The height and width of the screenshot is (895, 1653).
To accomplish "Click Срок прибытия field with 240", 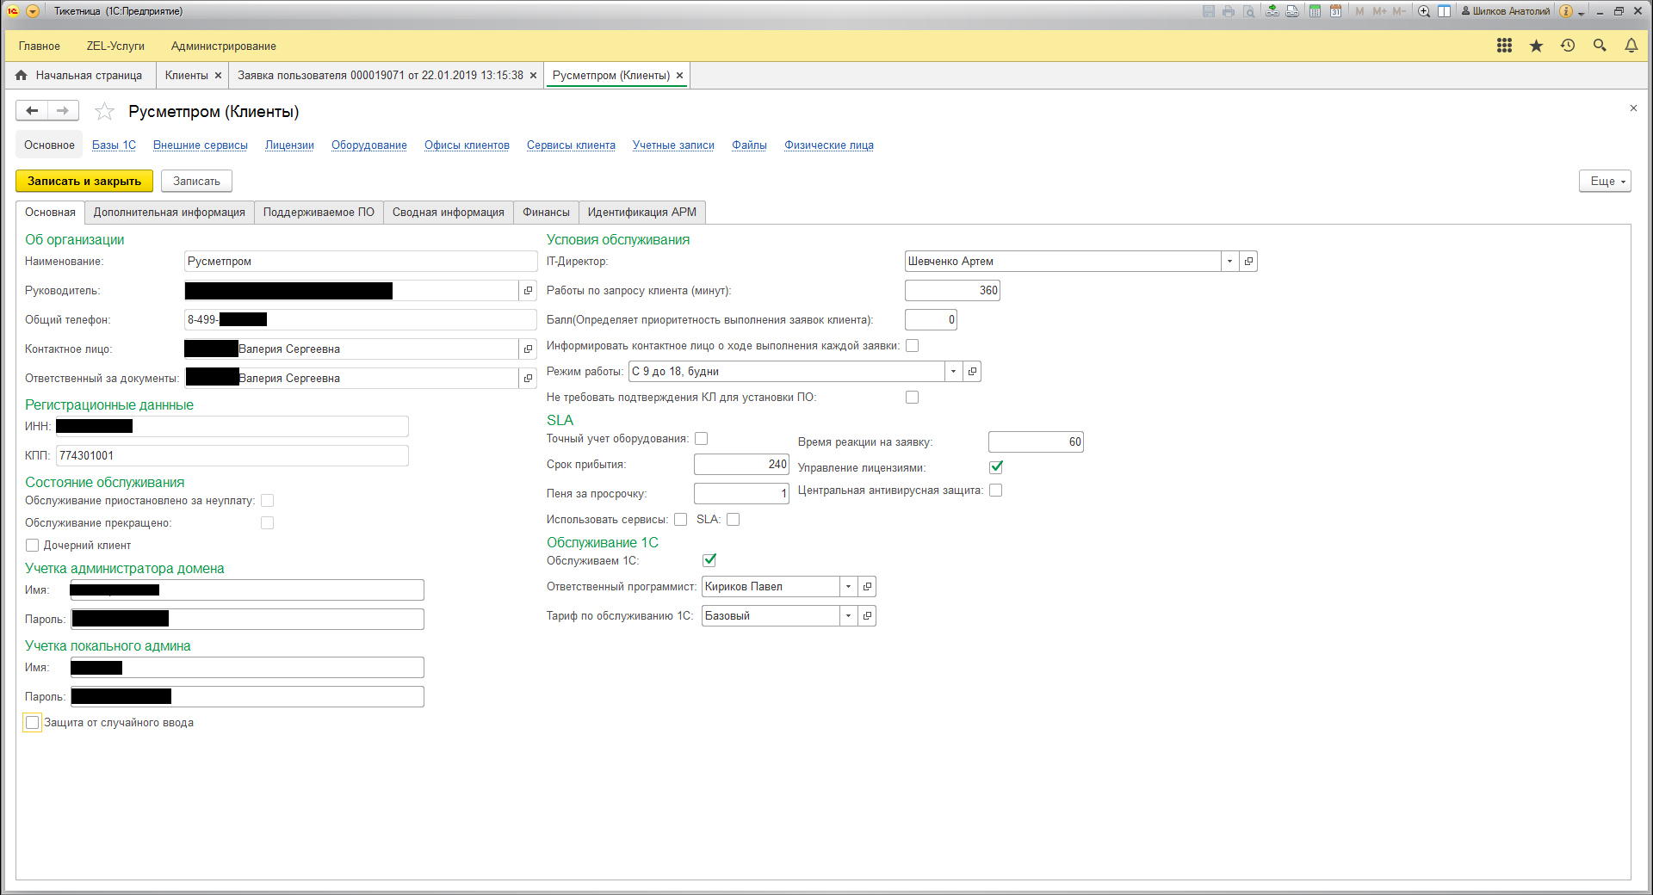I will tap(741, 465).
